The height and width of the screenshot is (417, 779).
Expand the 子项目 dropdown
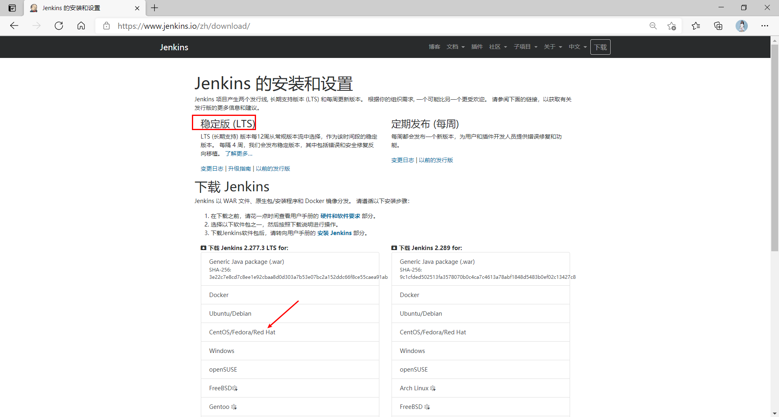click(x=525, y=47)
